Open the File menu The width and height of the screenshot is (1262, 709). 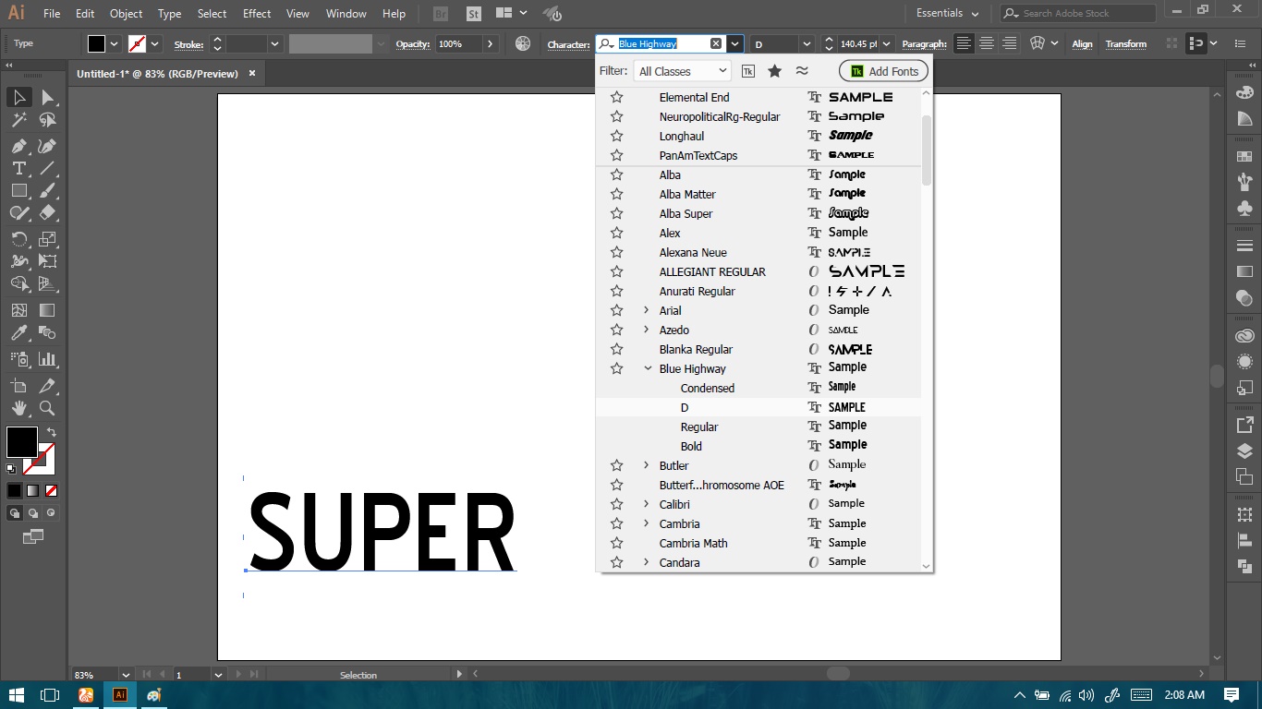52,14
